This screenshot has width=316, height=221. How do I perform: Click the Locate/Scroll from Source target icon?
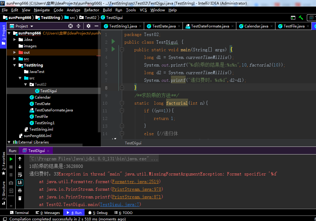click(x=70, y=26)
